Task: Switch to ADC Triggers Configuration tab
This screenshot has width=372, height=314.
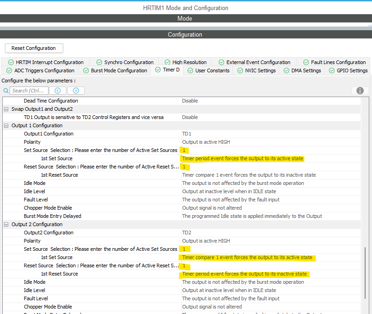Action: point(40,70)
